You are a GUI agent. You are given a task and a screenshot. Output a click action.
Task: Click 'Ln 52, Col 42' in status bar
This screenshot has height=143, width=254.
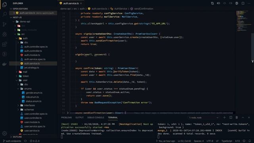(184, 141)
